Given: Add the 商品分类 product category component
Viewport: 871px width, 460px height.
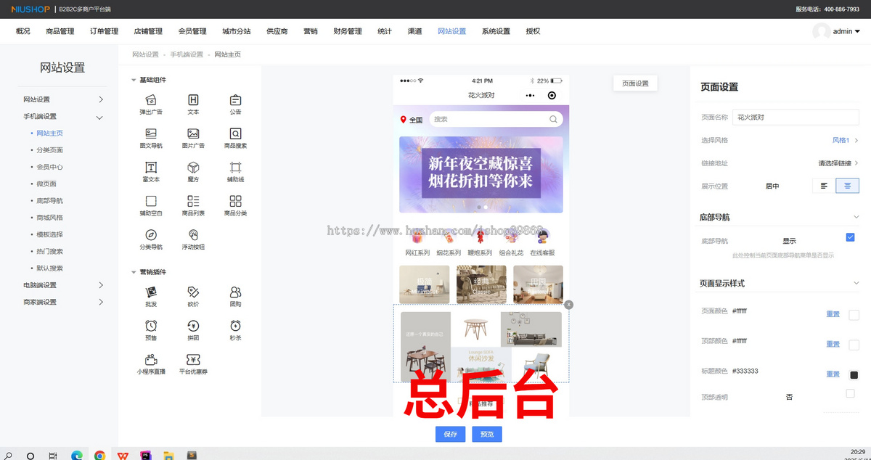Looking at the screenshot, I should point(235,206).
